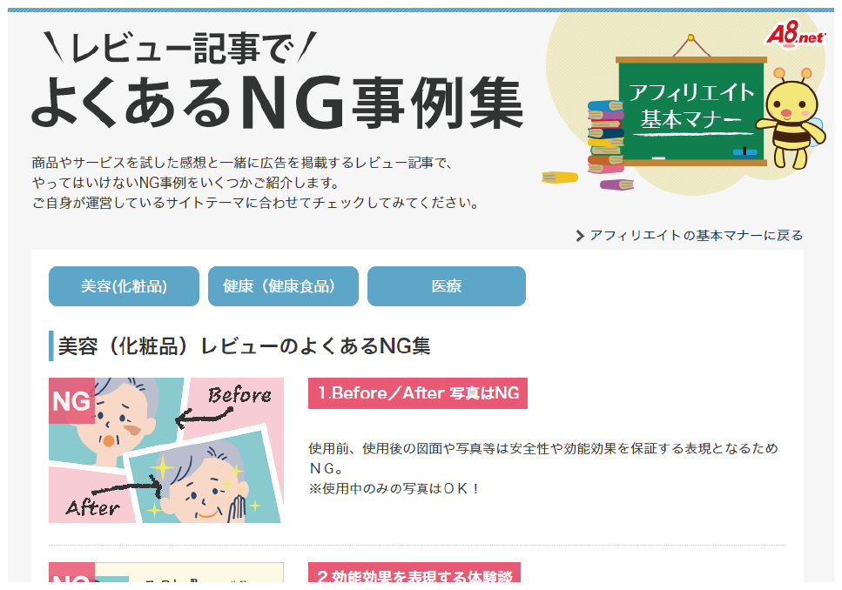The width and height of the screenshot is (842, 590).
Task: Click the 美容（化粧品）レビューのよくあるNG集 heading
Action: coord(245,346)
